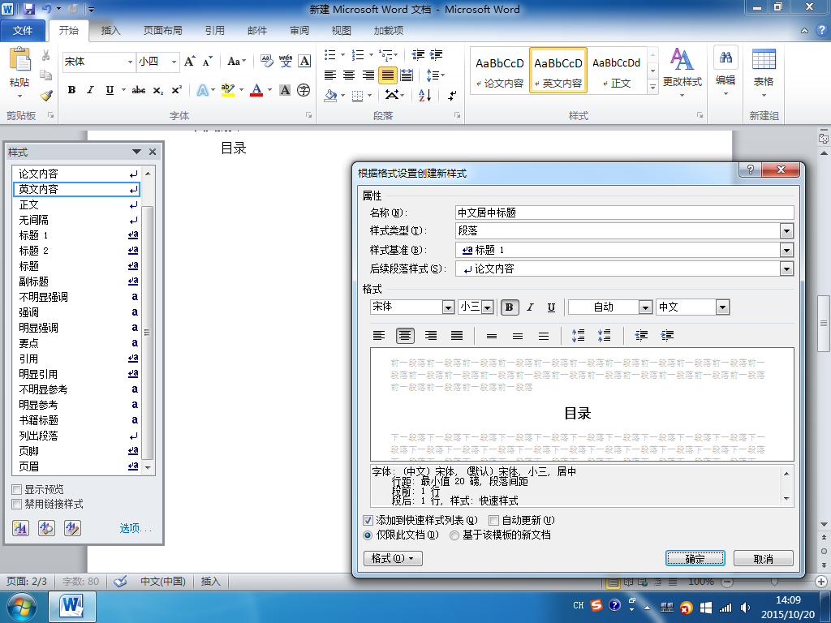Click the Justify alignment icon in ribbon
The image size is (831, 623).
388,75
